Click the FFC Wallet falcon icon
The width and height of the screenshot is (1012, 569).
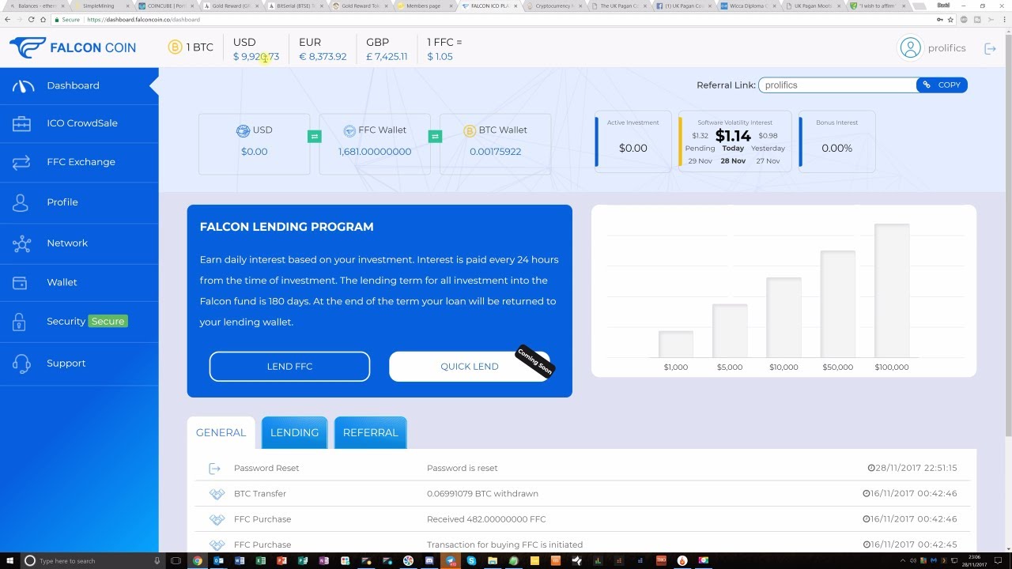349,130
